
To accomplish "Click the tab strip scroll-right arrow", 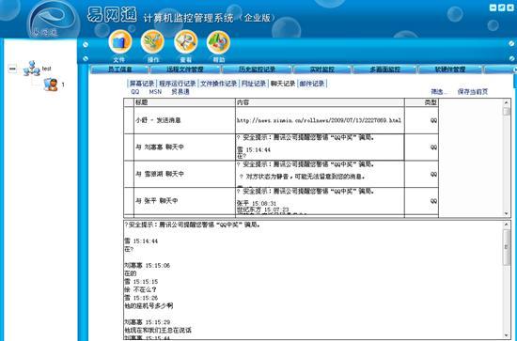I will (515, 70).
